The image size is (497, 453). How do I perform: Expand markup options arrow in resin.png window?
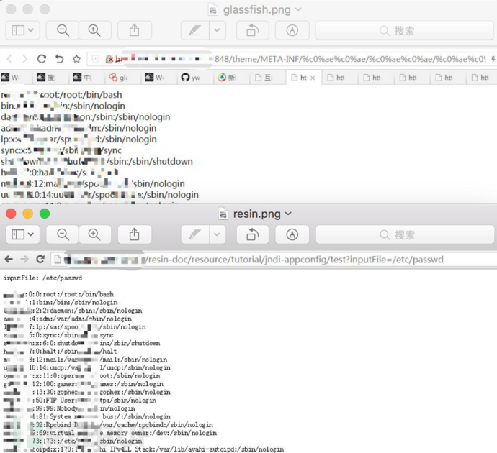(x=217, y=234)
